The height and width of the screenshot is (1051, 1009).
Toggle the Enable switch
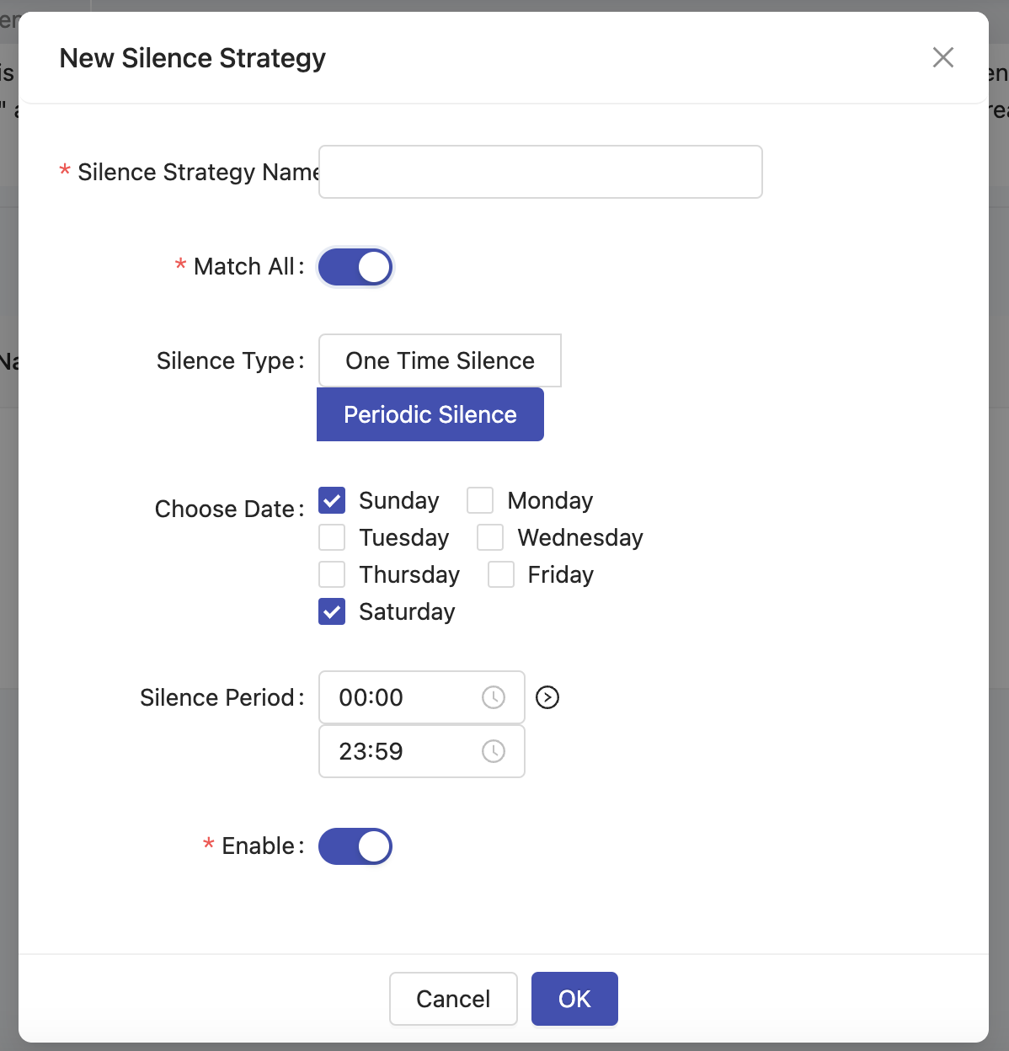(355, 846)
